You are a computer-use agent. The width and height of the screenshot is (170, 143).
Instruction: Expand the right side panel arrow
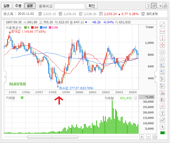[x=156, y=77]
